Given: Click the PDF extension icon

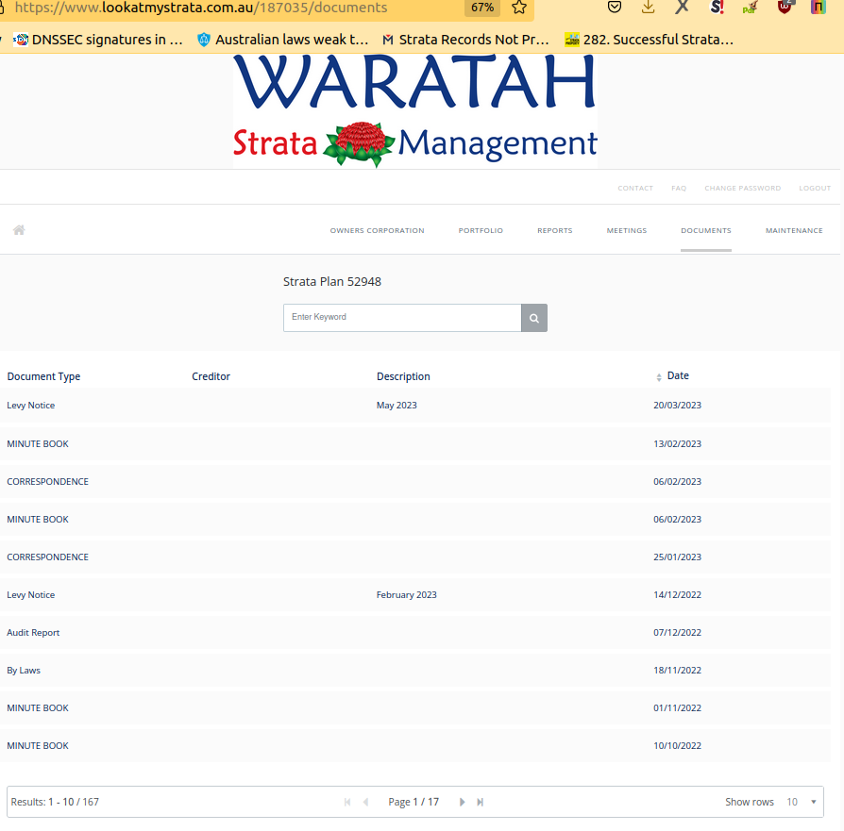Looking at the screenshot, I should click(751, 7).
